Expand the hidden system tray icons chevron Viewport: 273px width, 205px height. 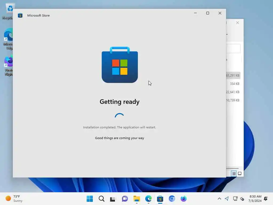click(219, 199)
